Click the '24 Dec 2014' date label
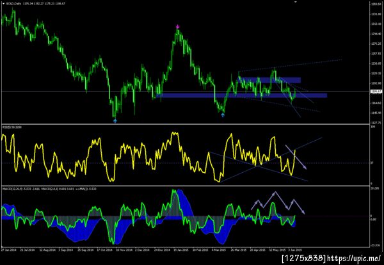This screenshot has width=384, height=265. click(x=162, y=250)
